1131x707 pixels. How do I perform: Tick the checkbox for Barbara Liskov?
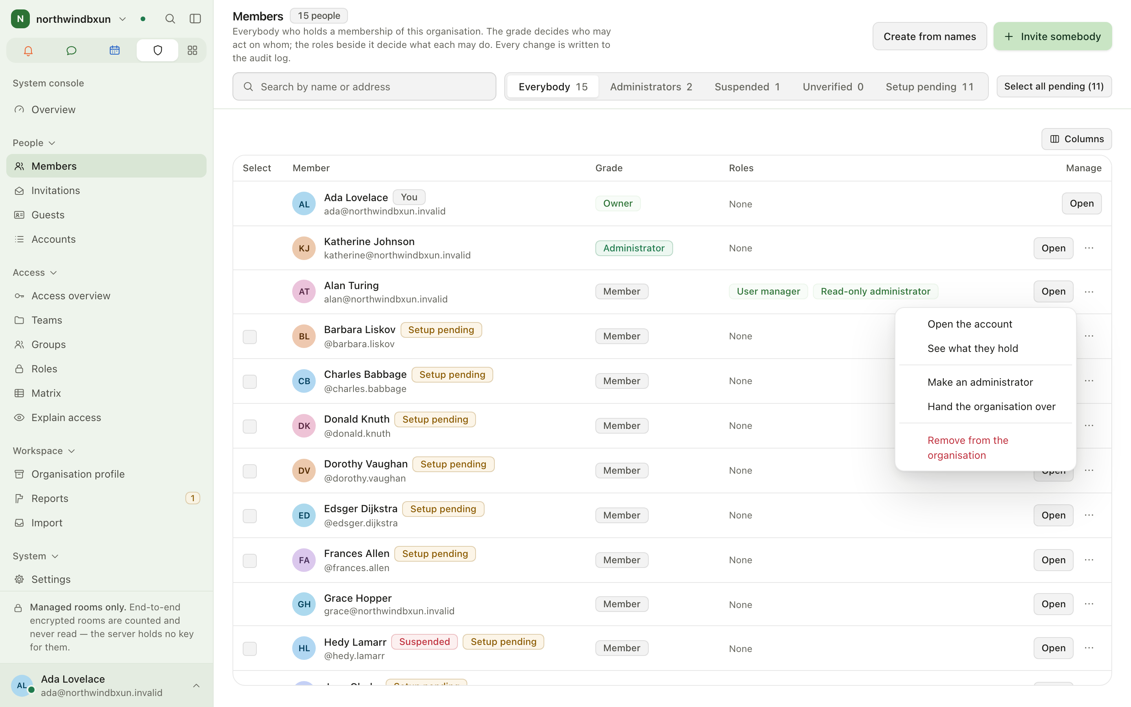(x=250, y=337)
